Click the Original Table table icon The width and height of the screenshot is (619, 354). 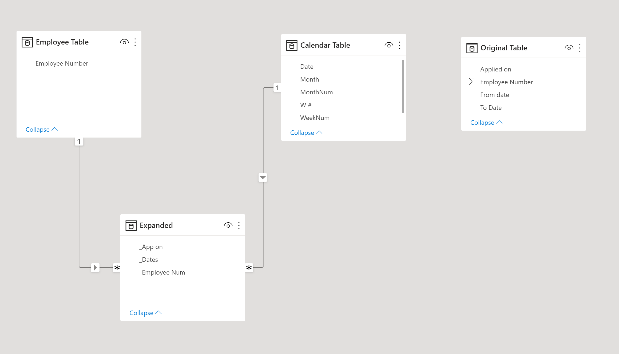tap(472, 48)
